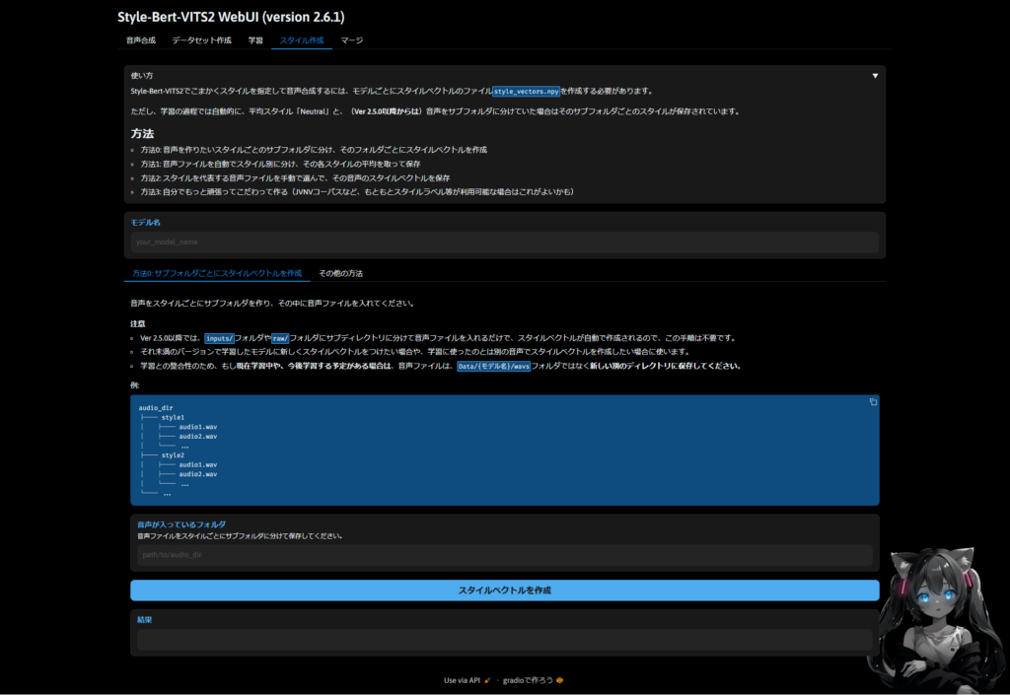Click the Style-Bert-VITS2 WebUI title
The height and width of the screenshot is (695, 1010).
(x=231, y=17)
